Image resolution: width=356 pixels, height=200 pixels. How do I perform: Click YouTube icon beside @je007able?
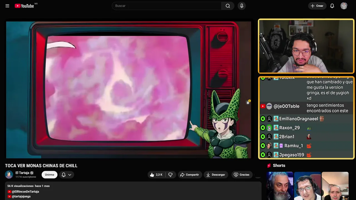[263, 106]
